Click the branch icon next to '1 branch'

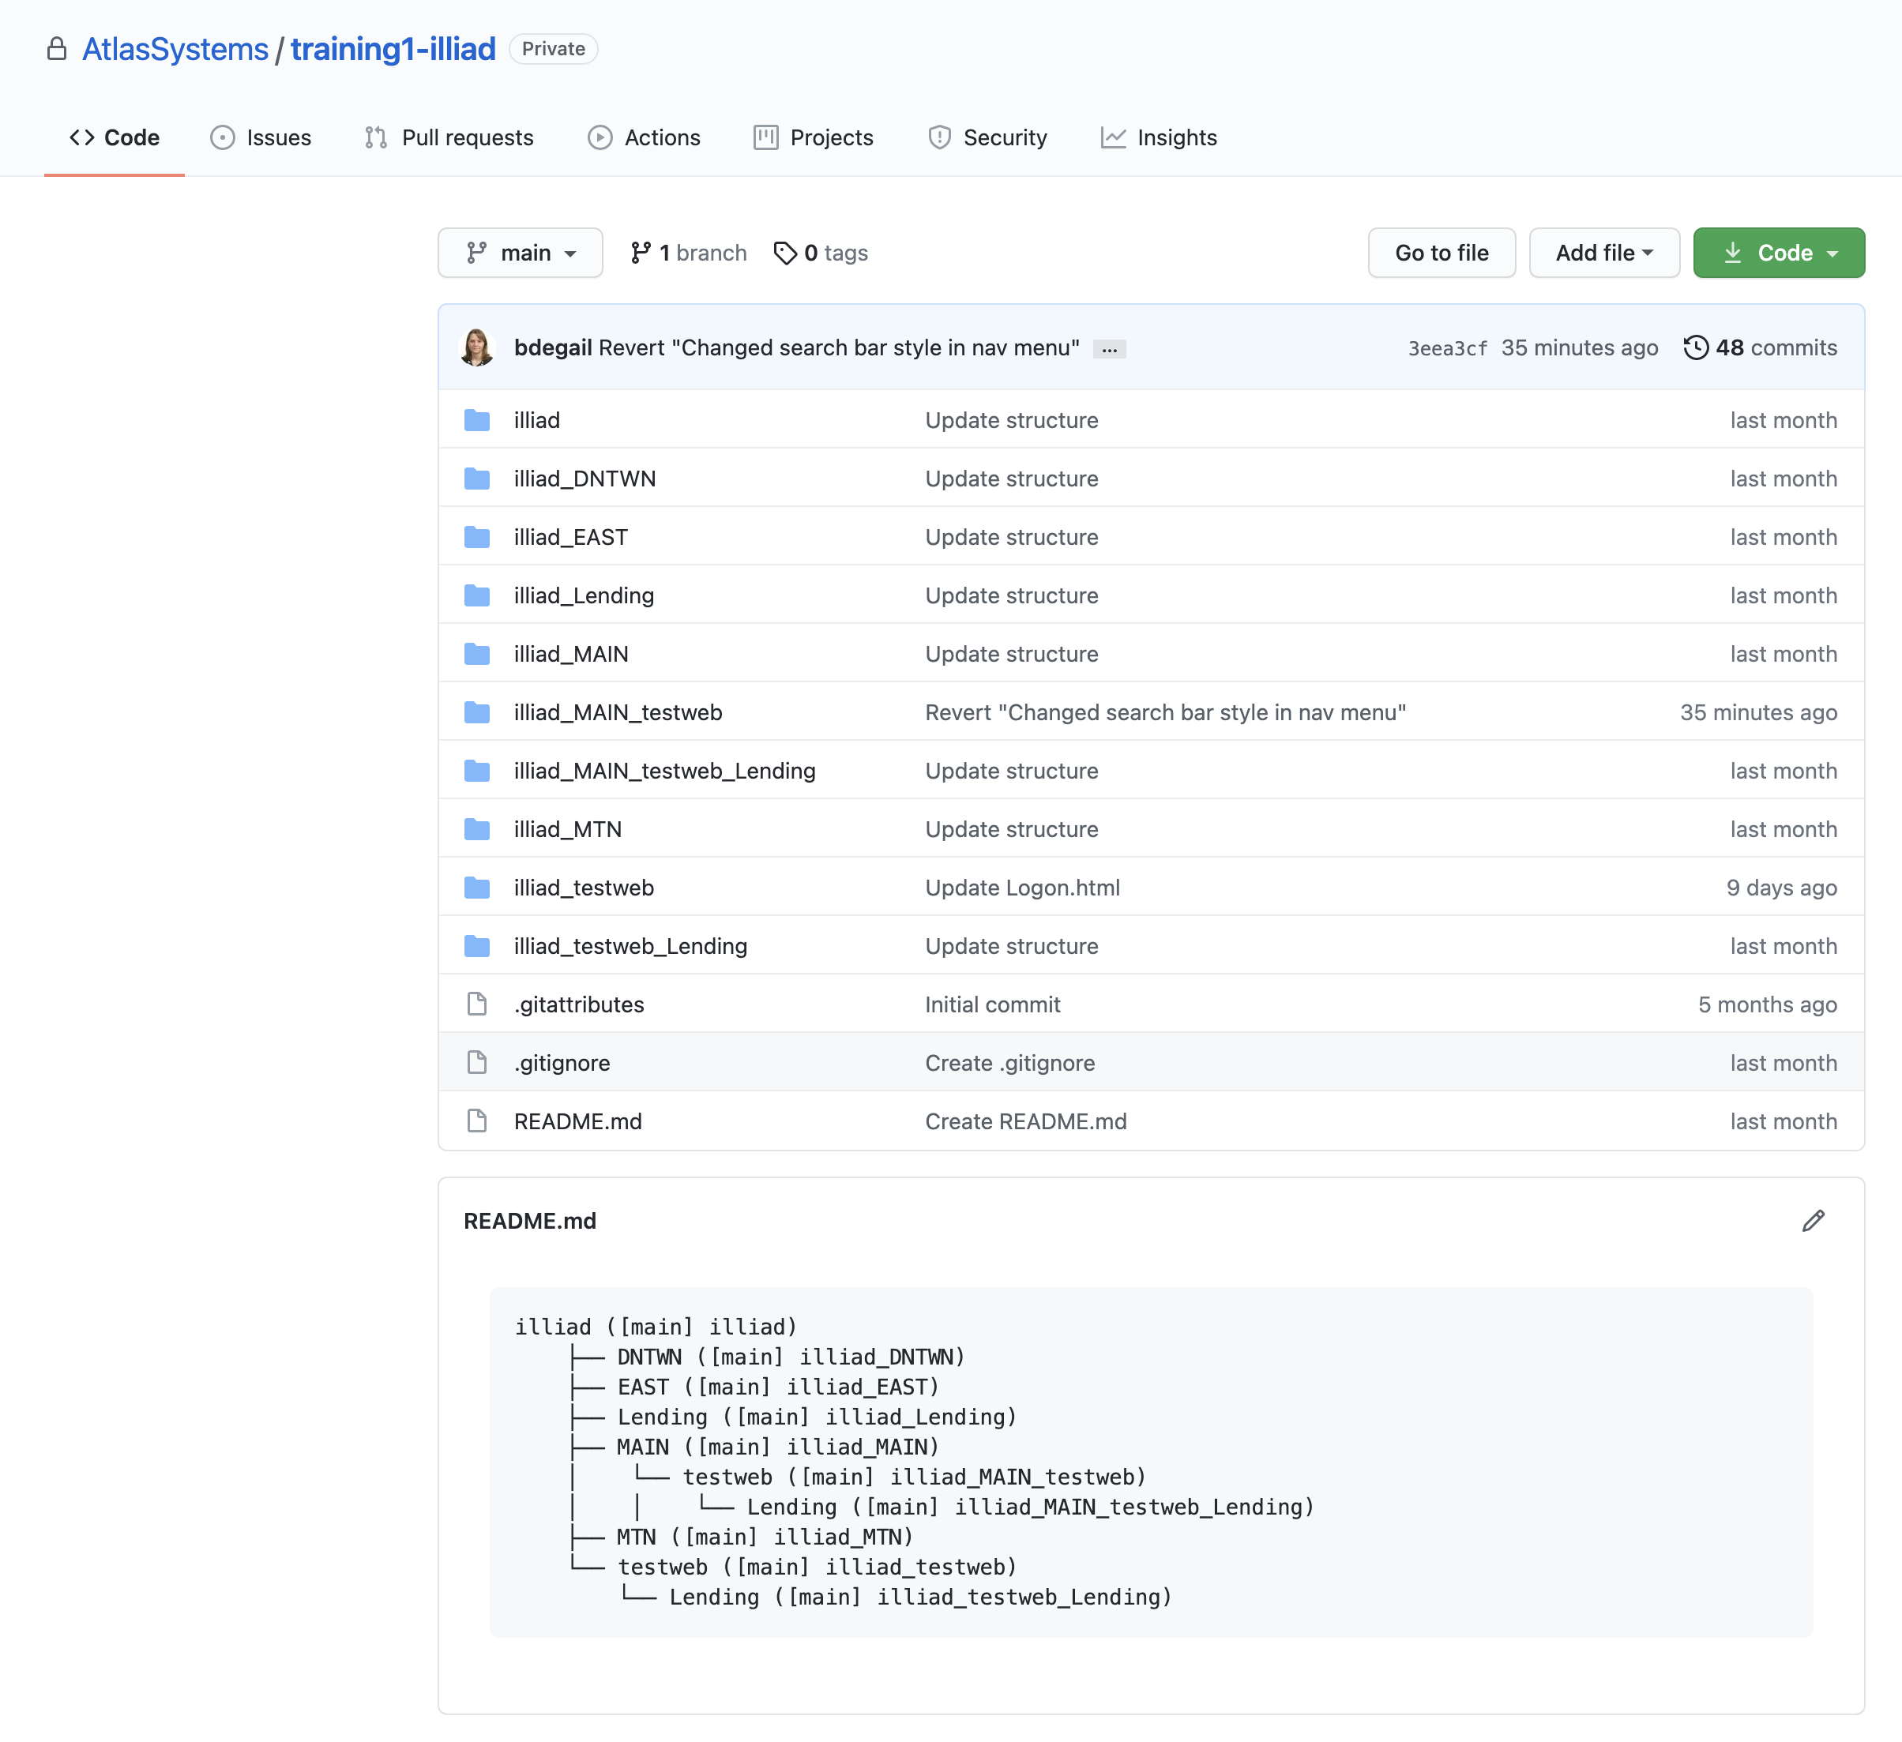pyautogui.click(x=642, y=252)
